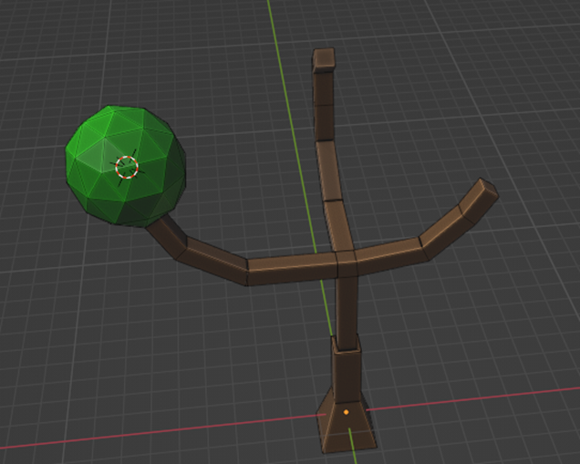Viewport: 580px width, 464px height.
Task: Select the brown branching tree mesh
Action: (347, 263)
